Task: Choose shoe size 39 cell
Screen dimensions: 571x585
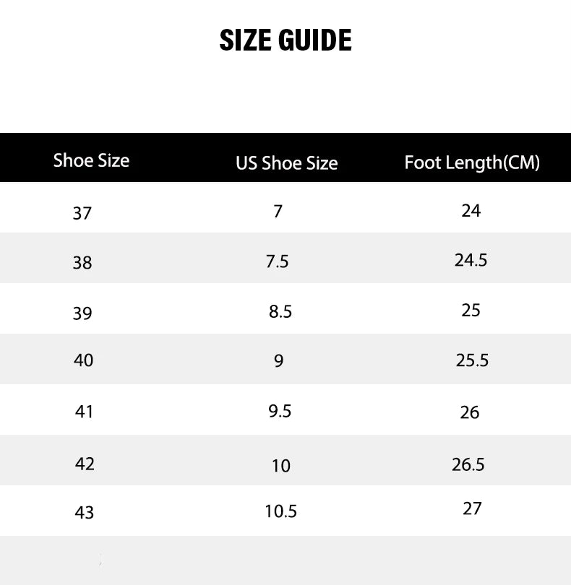Action: coord(82,313)
